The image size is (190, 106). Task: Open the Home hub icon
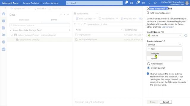[x=4, y=14]
